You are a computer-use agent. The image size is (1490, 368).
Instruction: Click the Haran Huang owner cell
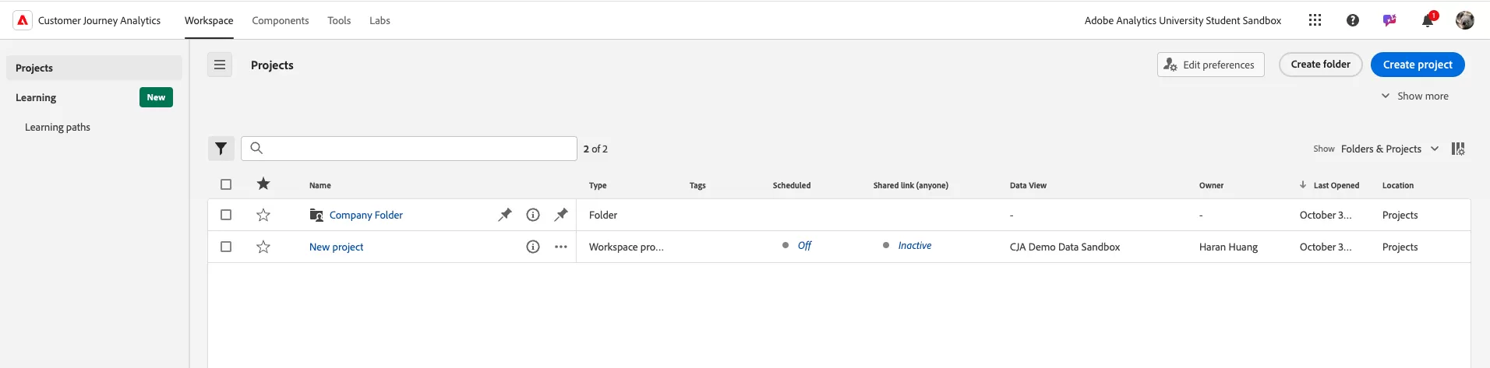[1228, 247]
